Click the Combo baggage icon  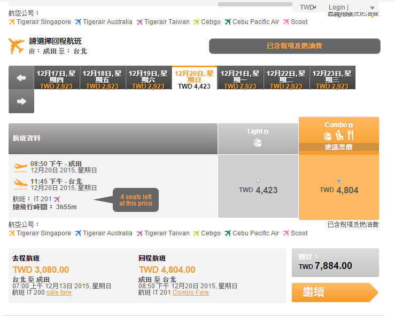pyautogui.click(x=328, y=136)
